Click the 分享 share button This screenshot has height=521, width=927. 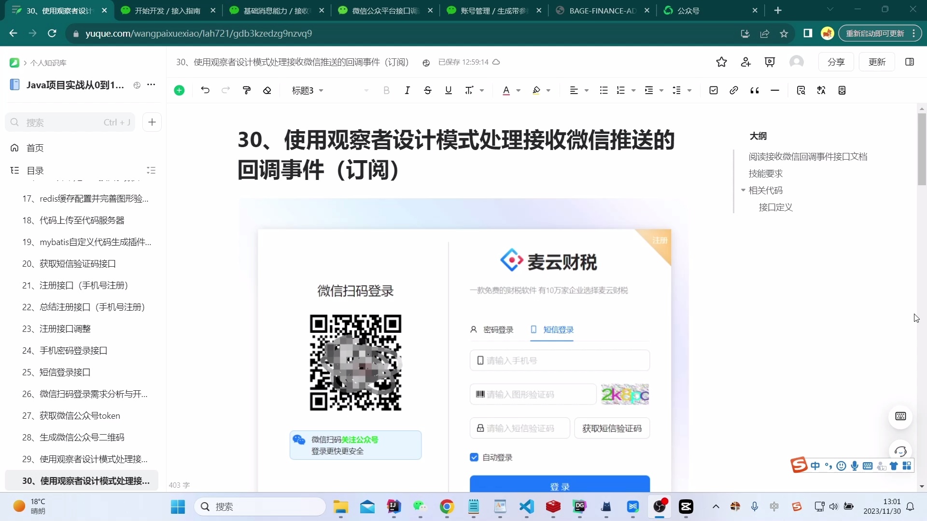(x=836, y=62)
